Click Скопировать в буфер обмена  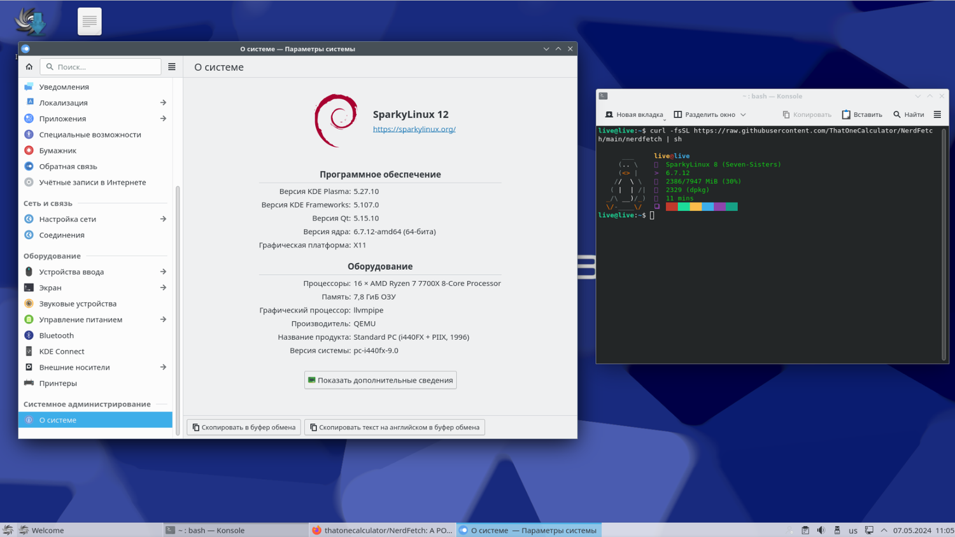tap(244, 427)
